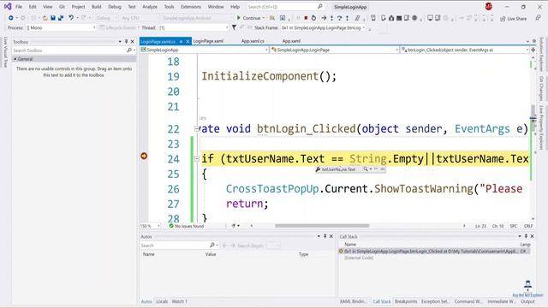Image resolution: width=548 pixels, height=308 pixels.
Task: Select the btnLogin_Clicked call stack row
Action: 434,251
